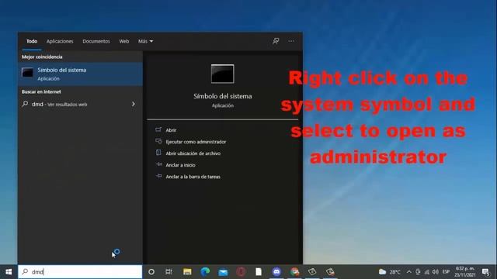This screenshot has height=279, width=497.
Task: Switch to the Documentos tab
Action: (x=96, y=41)
